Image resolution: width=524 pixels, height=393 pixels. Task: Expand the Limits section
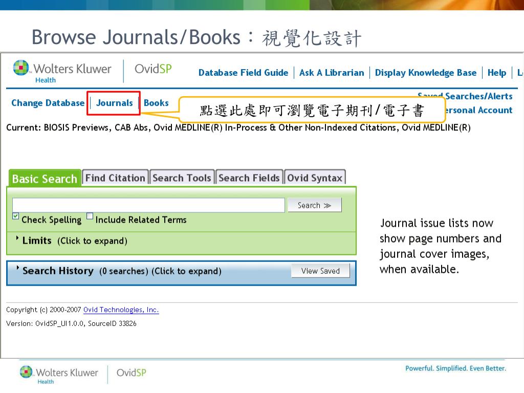[x=72, y=241]
